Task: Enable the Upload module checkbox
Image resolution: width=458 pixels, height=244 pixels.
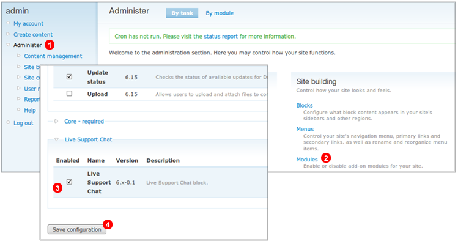Action: pyautogui.click(x=69, y=94)
